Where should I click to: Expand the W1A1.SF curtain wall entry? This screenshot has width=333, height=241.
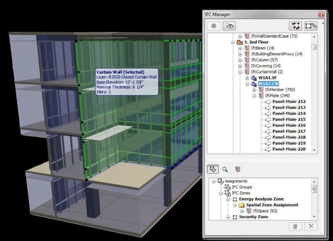tap(247, 78)
